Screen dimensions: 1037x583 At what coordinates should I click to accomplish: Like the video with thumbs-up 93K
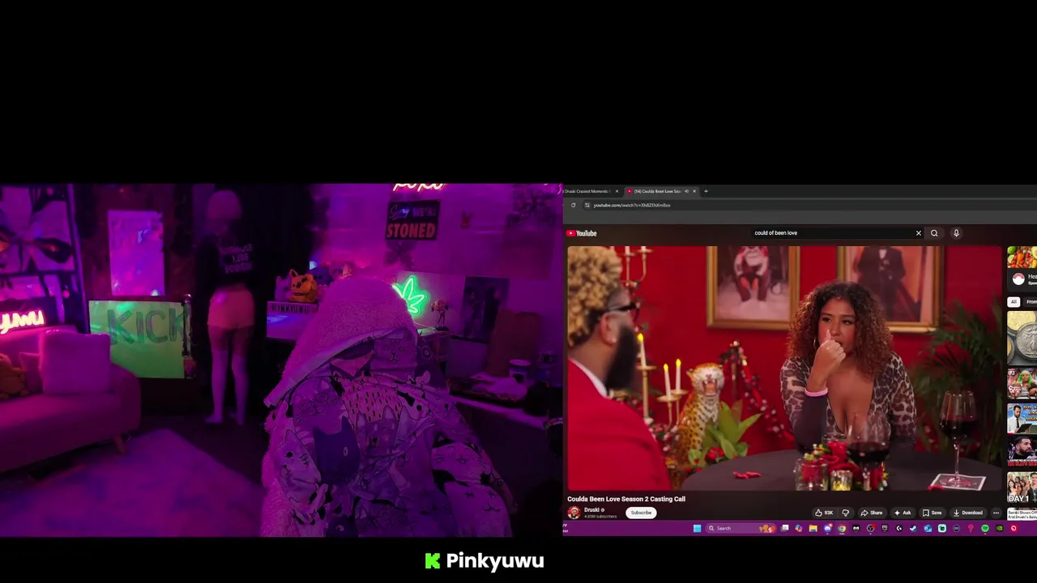(824, 513)
